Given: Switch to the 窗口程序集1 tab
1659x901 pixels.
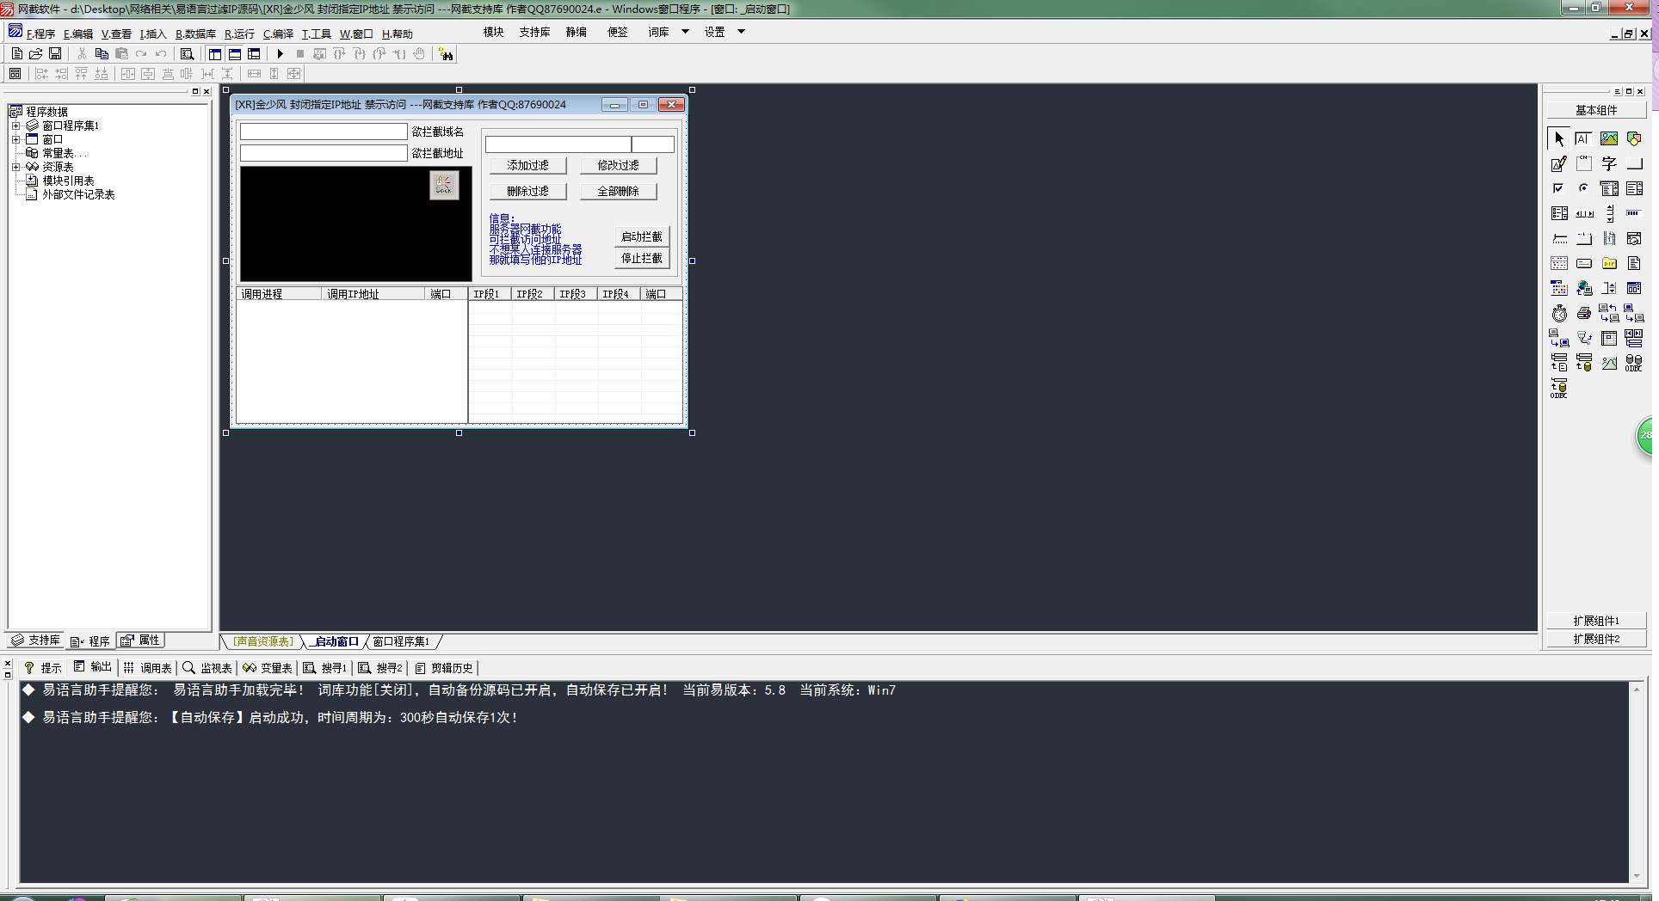Looking at the screenshot, I should [x=401, y=641].
